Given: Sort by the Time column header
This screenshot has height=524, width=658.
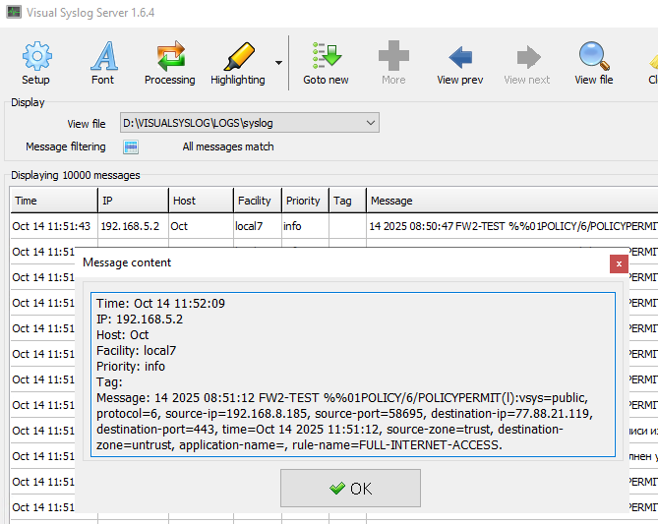Looking at the screenshot, I should click(x=53, y=201).
